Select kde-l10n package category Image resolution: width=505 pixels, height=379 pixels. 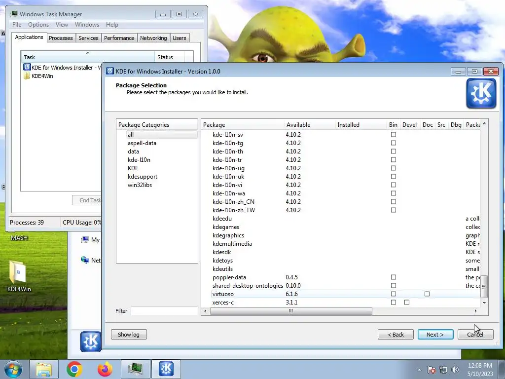pos(139,159)
